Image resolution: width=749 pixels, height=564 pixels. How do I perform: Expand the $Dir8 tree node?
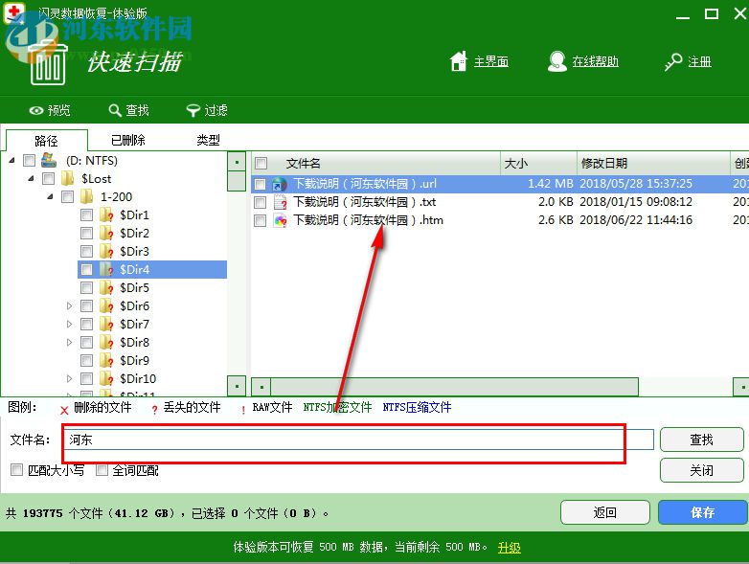(x=69, y=343)
